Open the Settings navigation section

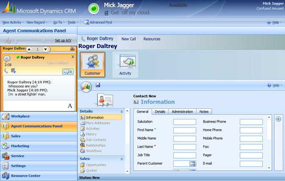(39, 166)
